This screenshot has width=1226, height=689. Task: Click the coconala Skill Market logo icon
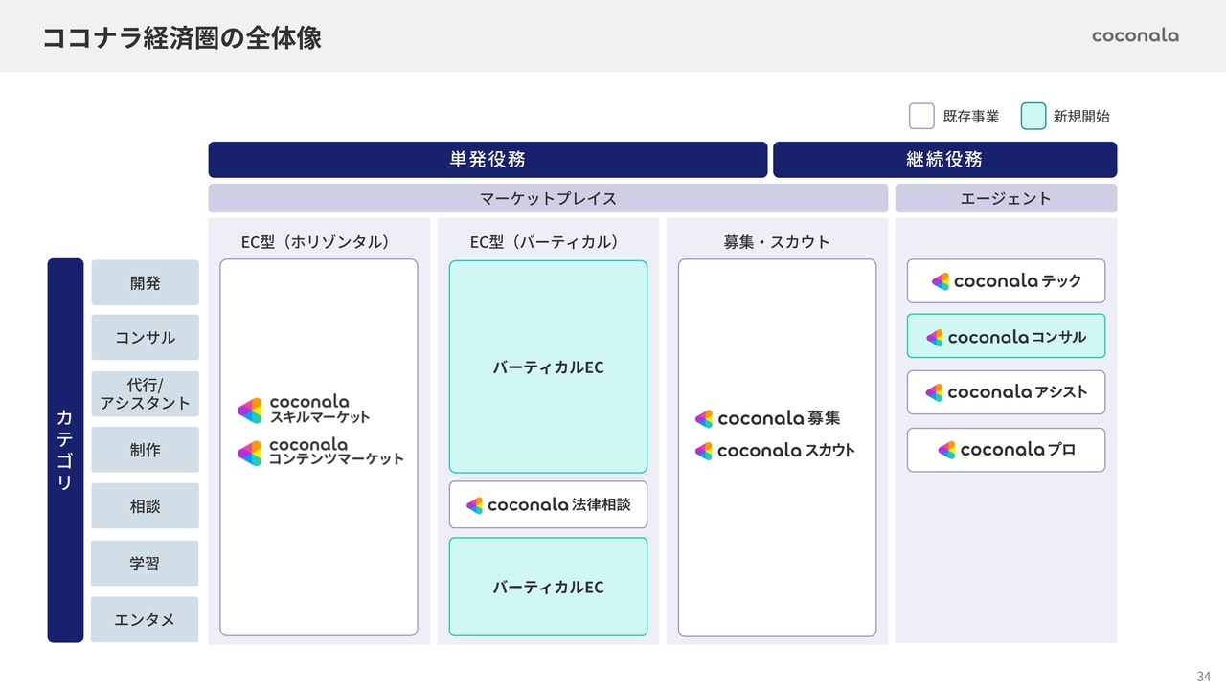tap(250, 411)
